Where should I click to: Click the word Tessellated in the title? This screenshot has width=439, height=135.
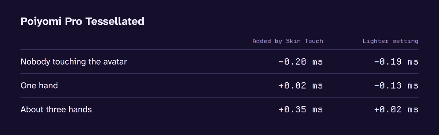[115, 21]
